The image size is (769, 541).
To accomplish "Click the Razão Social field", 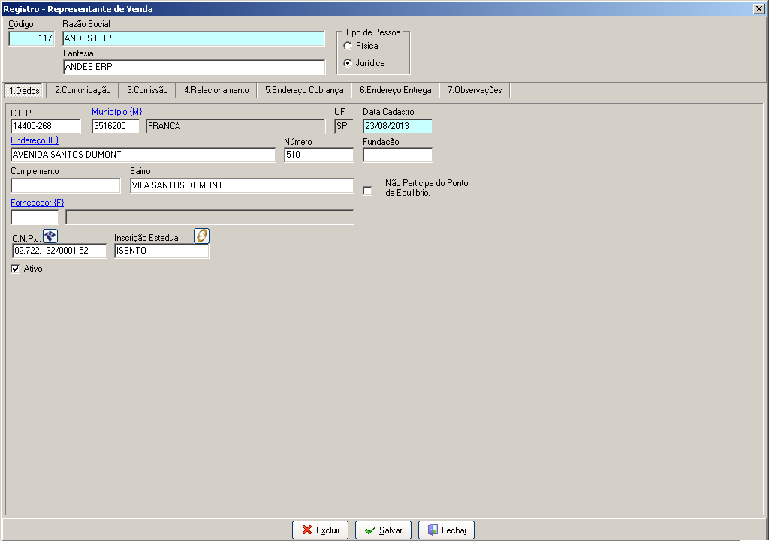I will point(194,38).
